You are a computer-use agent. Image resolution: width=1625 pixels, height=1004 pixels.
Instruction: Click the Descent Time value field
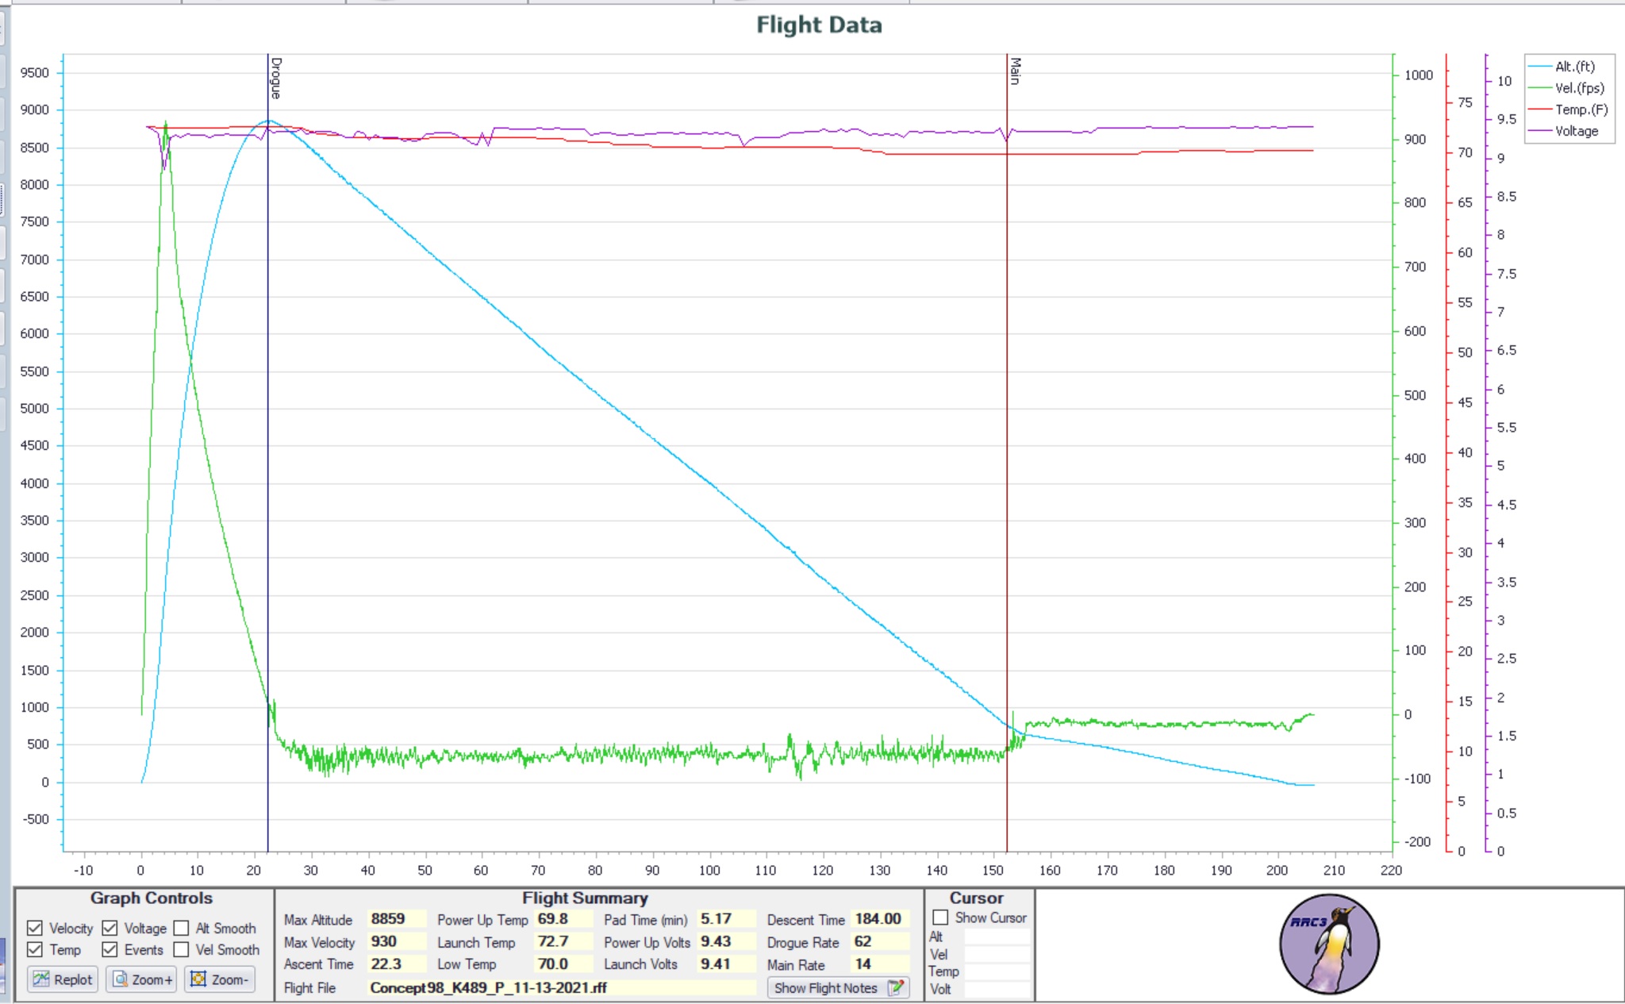[x=879, y=919]
